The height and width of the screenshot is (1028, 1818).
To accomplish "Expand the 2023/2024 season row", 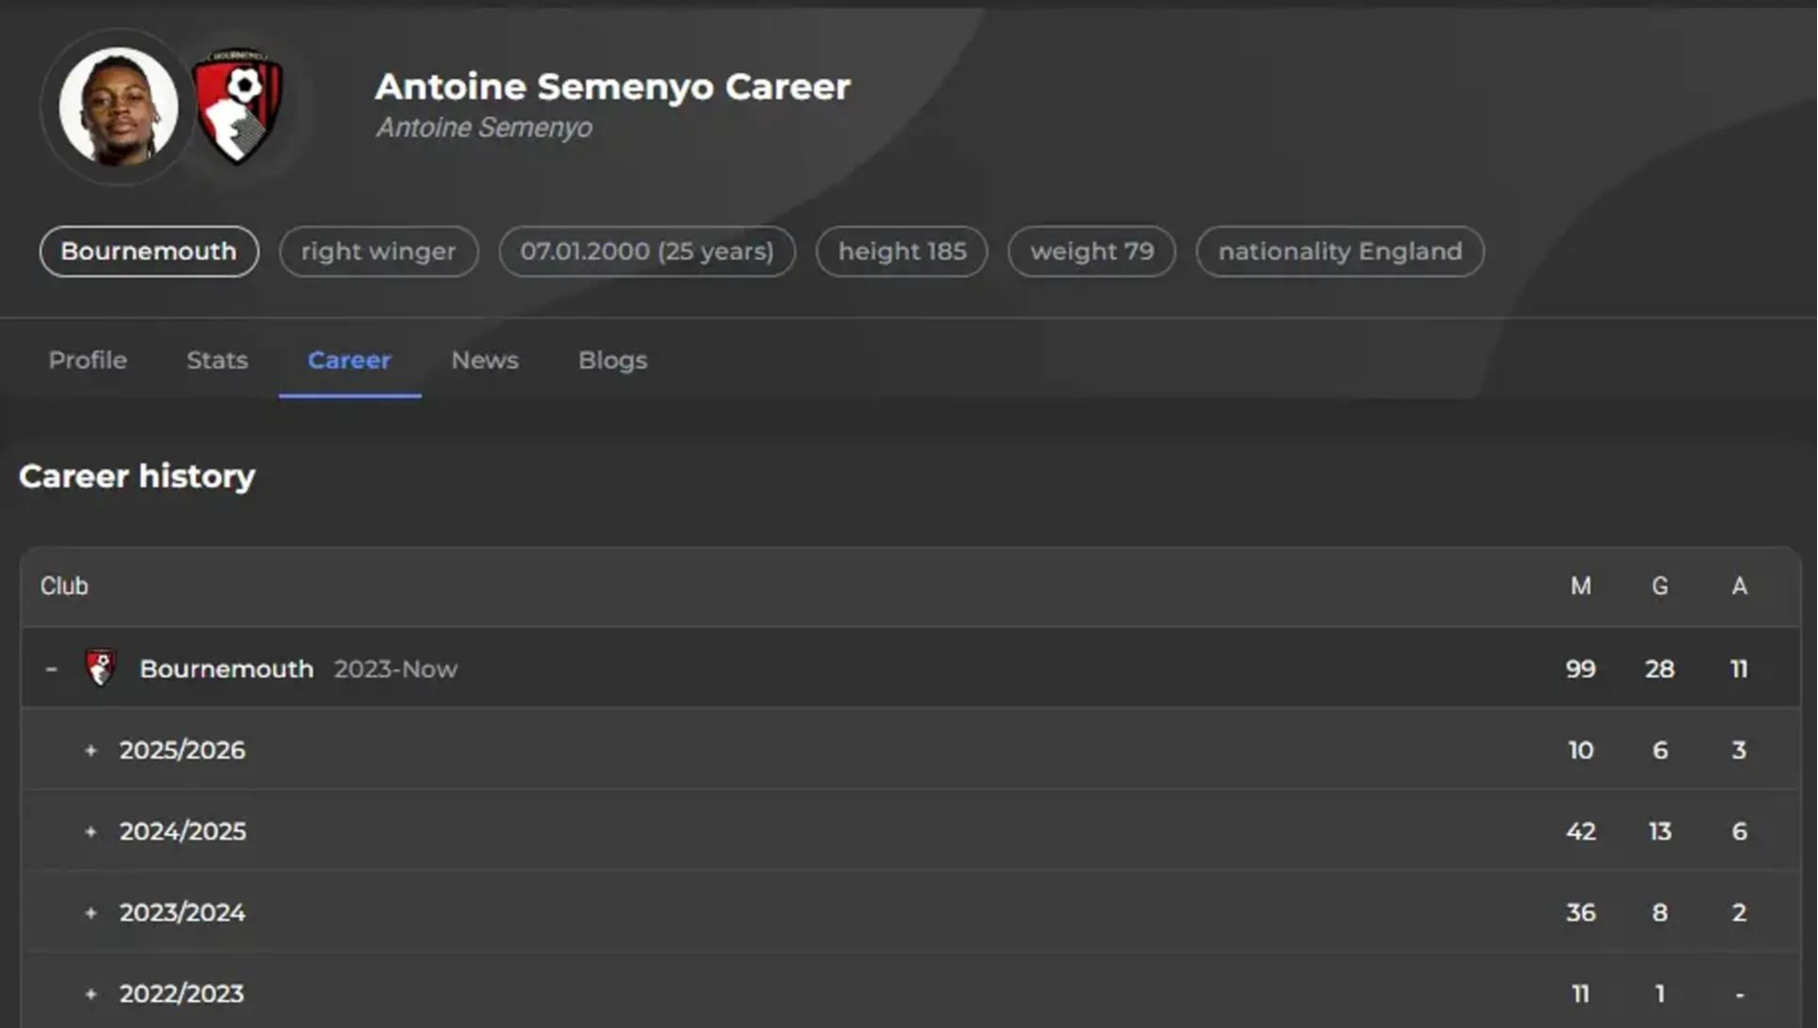I will tap(91, 912).
